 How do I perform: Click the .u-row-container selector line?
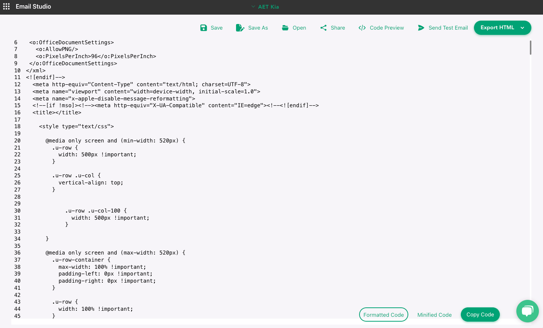[x=81, y=260]
